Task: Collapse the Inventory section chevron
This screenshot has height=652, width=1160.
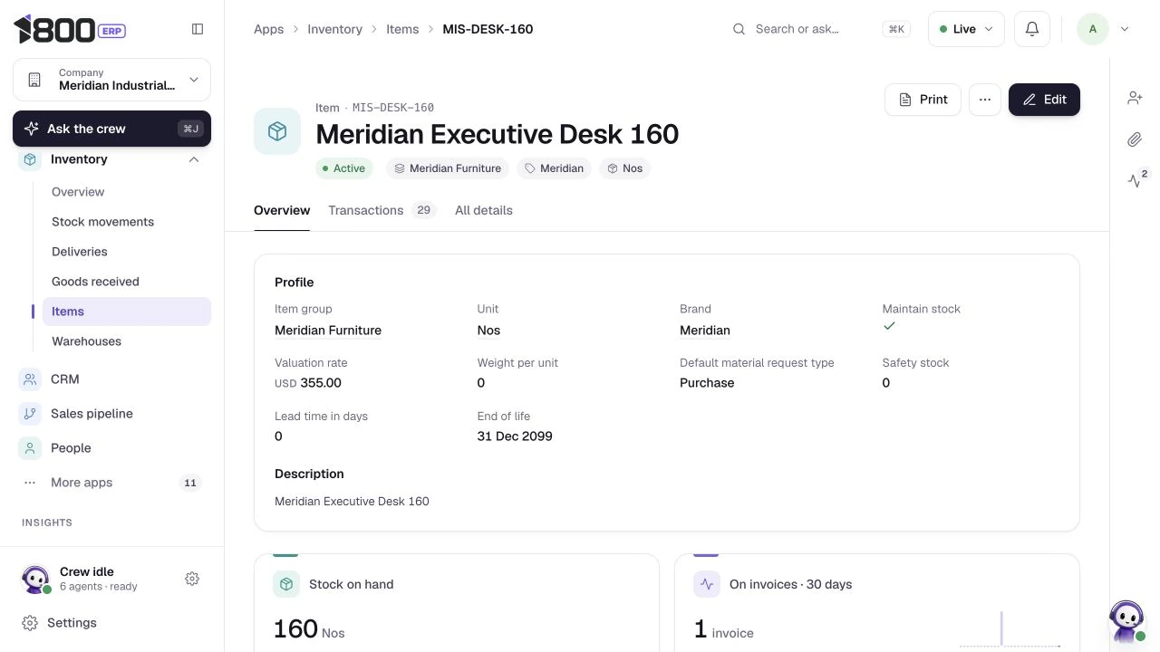Action: [194, 159]
